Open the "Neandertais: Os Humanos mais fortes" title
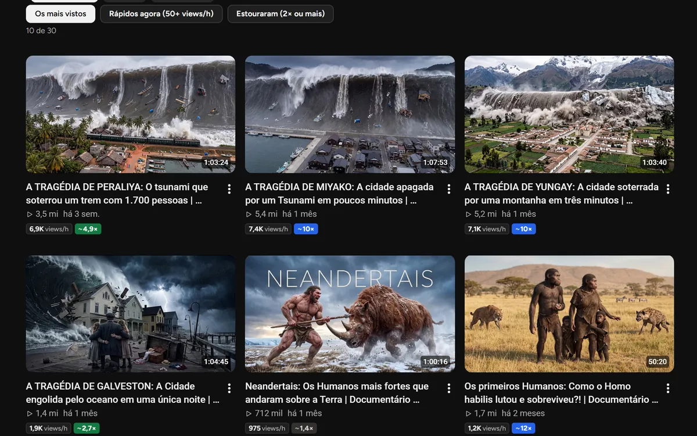 337,393
